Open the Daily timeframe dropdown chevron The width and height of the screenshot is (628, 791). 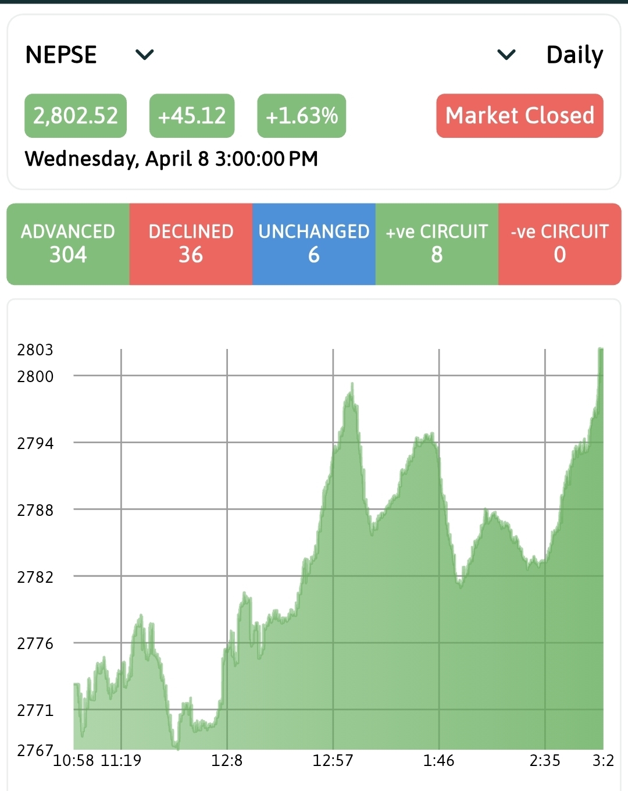[506, 55]
